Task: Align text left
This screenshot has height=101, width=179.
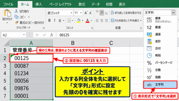Action: coord(97,20)
